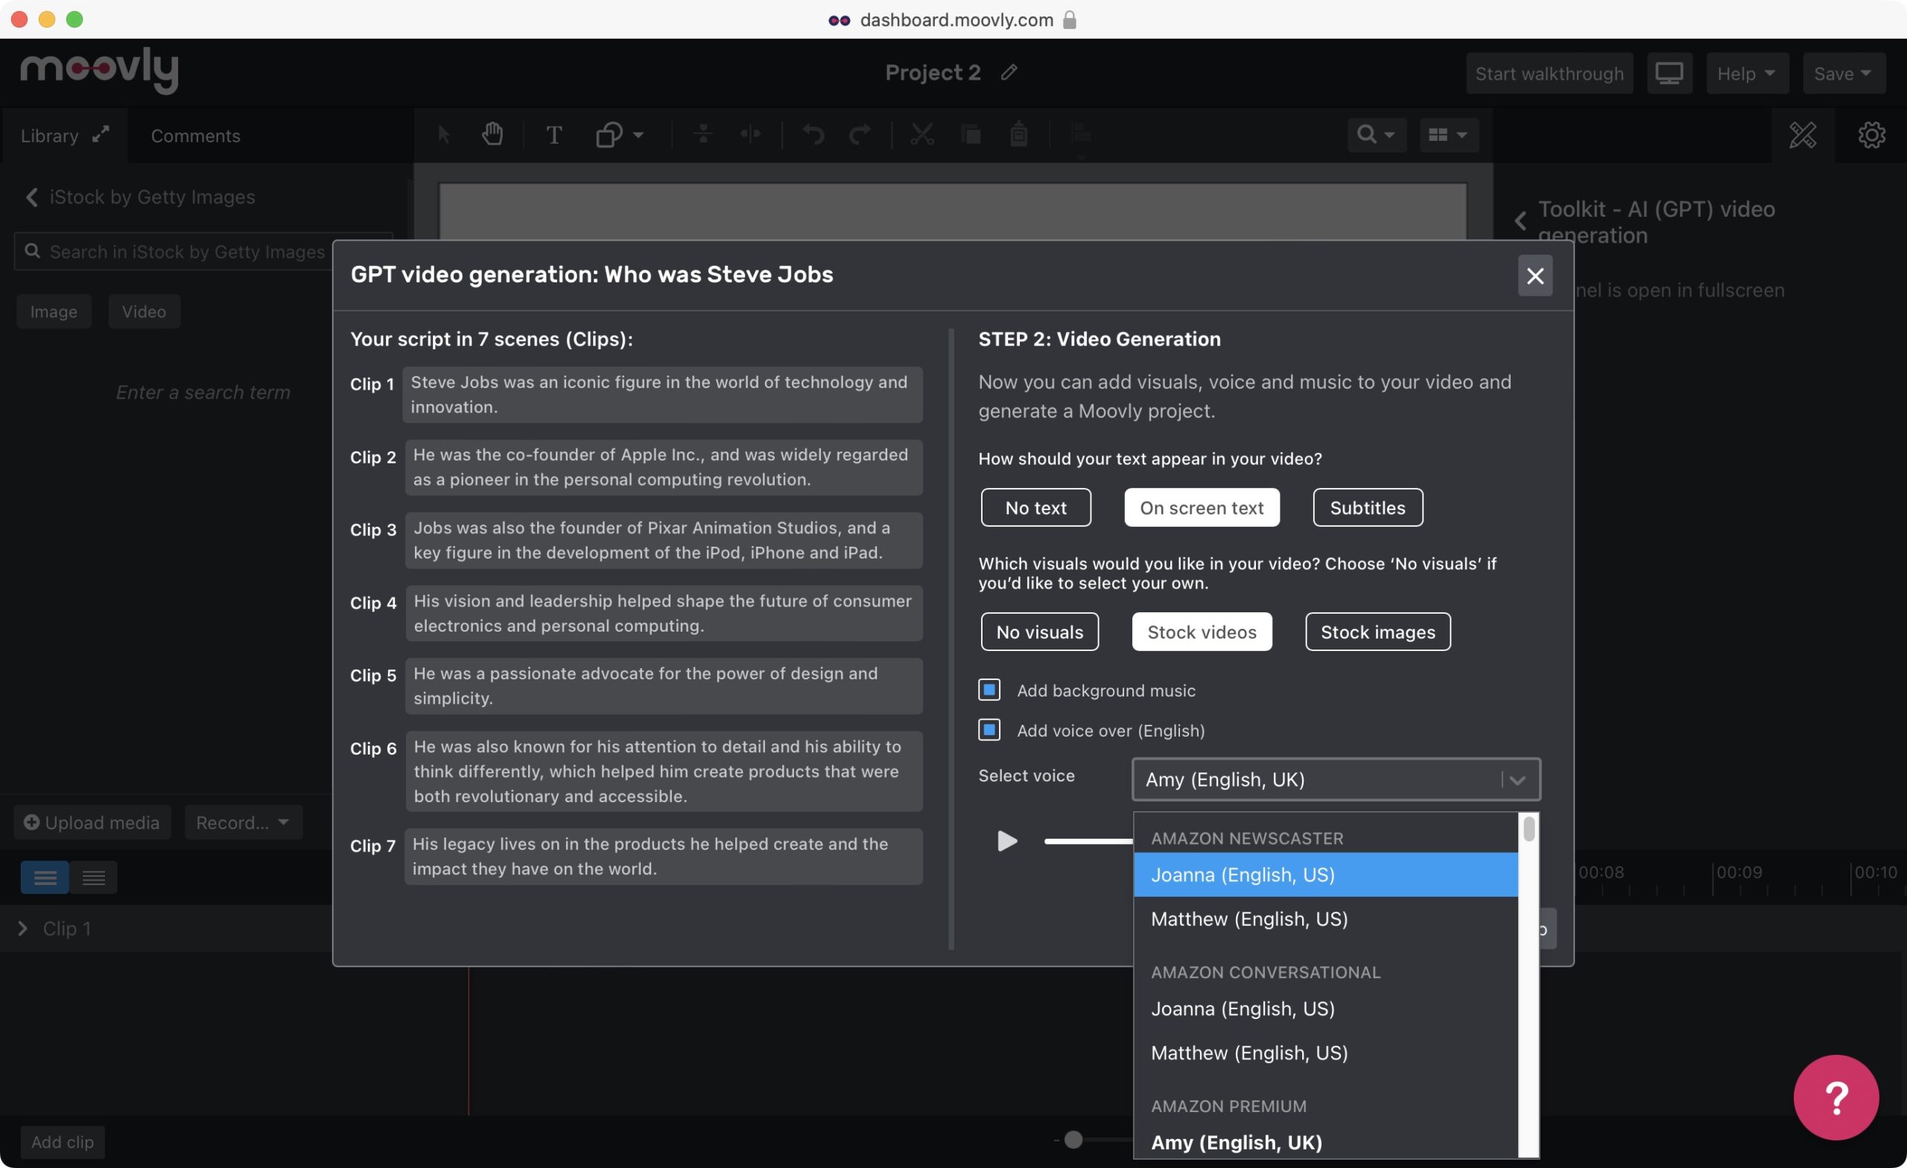
Task: Go back from Toolkit AI video generation
Action: pyautogui.click(x=1520, y=221)
